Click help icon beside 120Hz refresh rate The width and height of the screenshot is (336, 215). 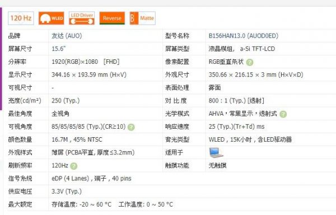[74, 166]
